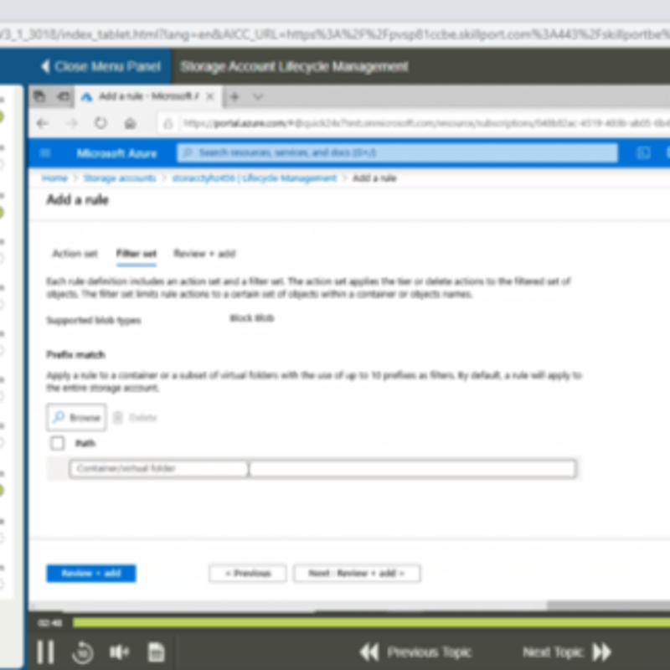The height and width of the screenshot is (670, 670).
Task: Open the Lifecycle Management breadcrumb
Action: click(x=255, y=178)
